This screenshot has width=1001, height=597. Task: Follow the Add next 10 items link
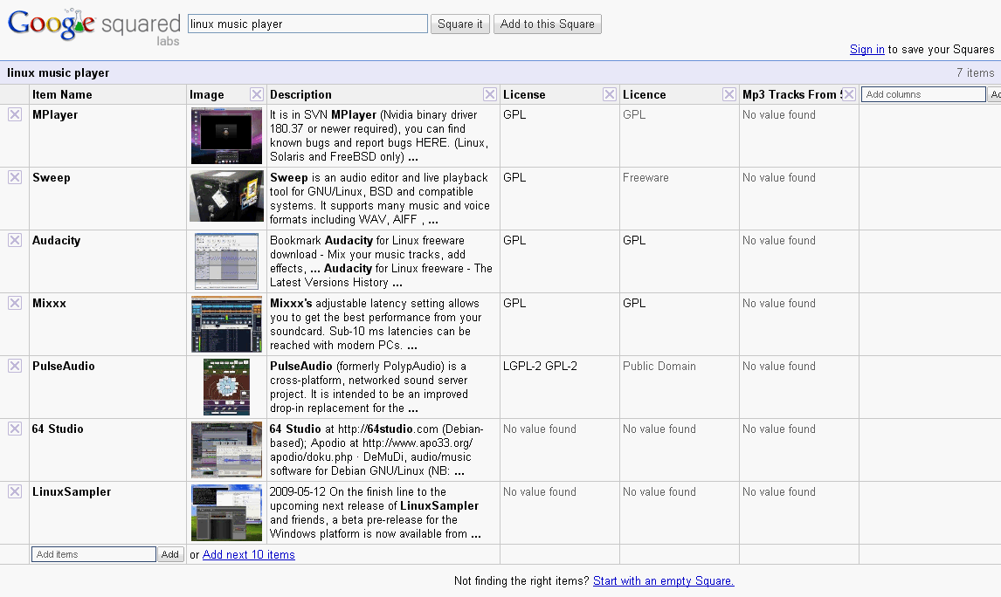[x=248, y=555]
